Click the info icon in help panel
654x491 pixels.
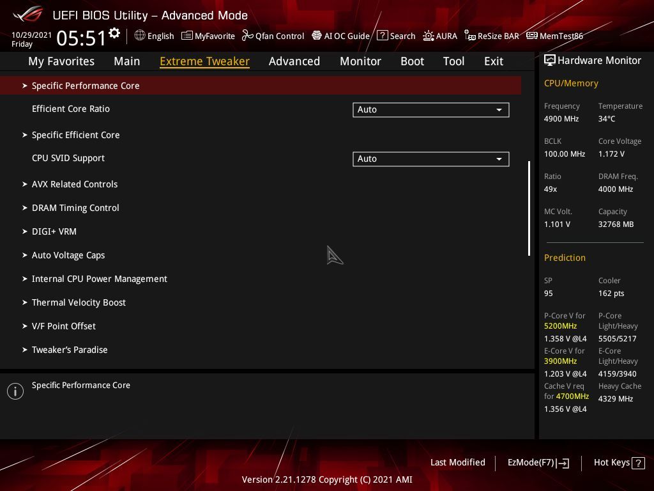click(x=15, y=391)
